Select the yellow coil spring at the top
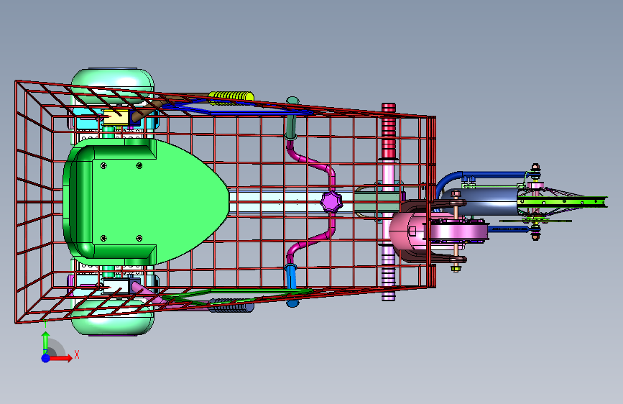 231,98
